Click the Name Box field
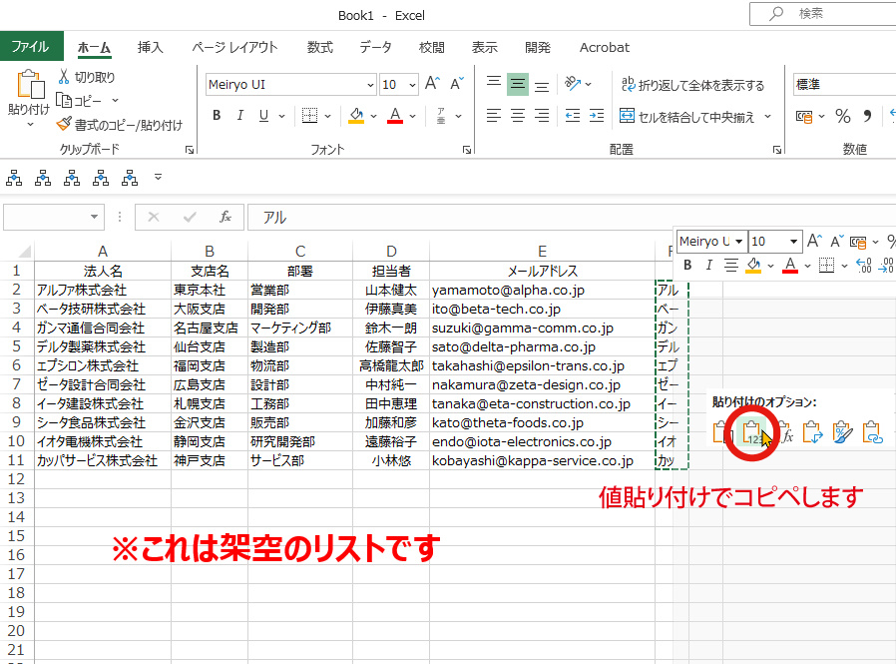The height and width of the screenshot is (664, 896). [x=53, y=217]
